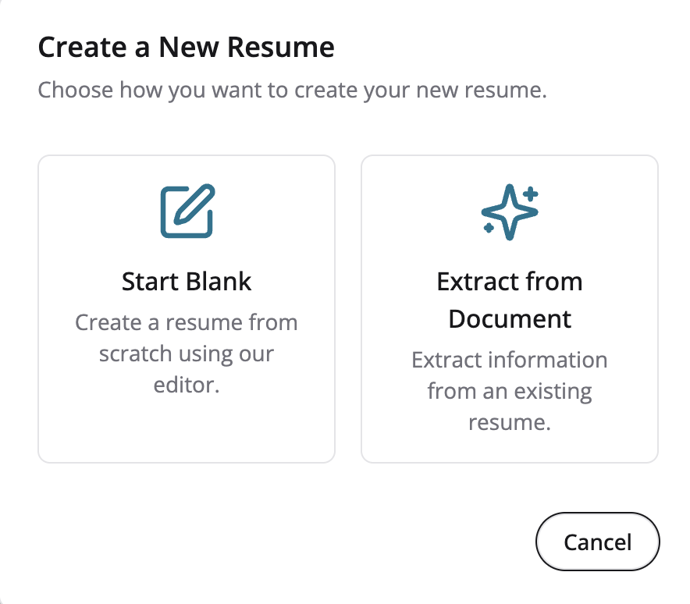Image resolution: width=690 pixels, height=604 pixels.
Task: Click the "Choose how you want to create" subtitle
Action: pyautogui.click(x=292, y=89)
